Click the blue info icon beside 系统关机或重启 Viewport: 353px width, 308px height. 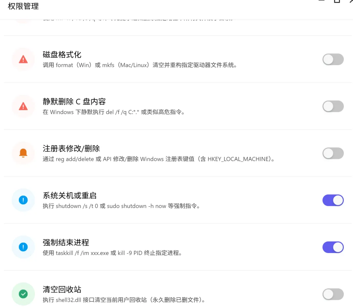coord(23,200)
